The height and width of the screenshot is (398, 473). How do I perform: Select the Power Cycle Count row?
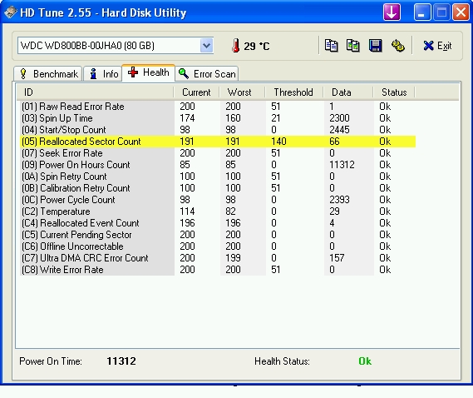tap(218, 200)
